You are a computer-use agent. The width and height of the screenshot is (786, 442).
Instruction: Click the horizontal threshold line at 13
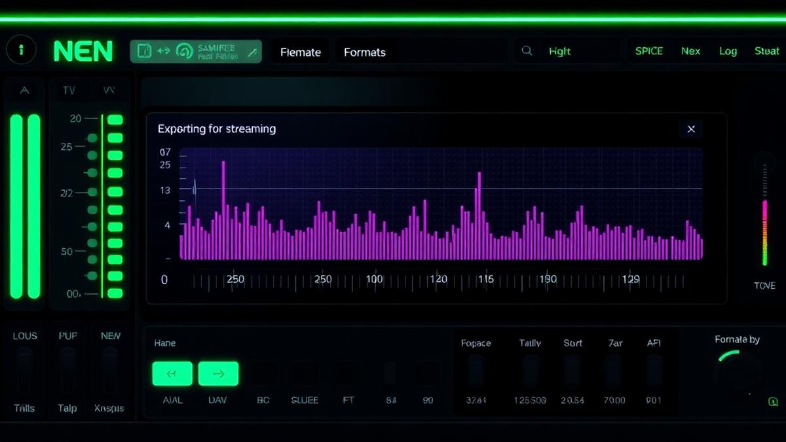(449, 189)
